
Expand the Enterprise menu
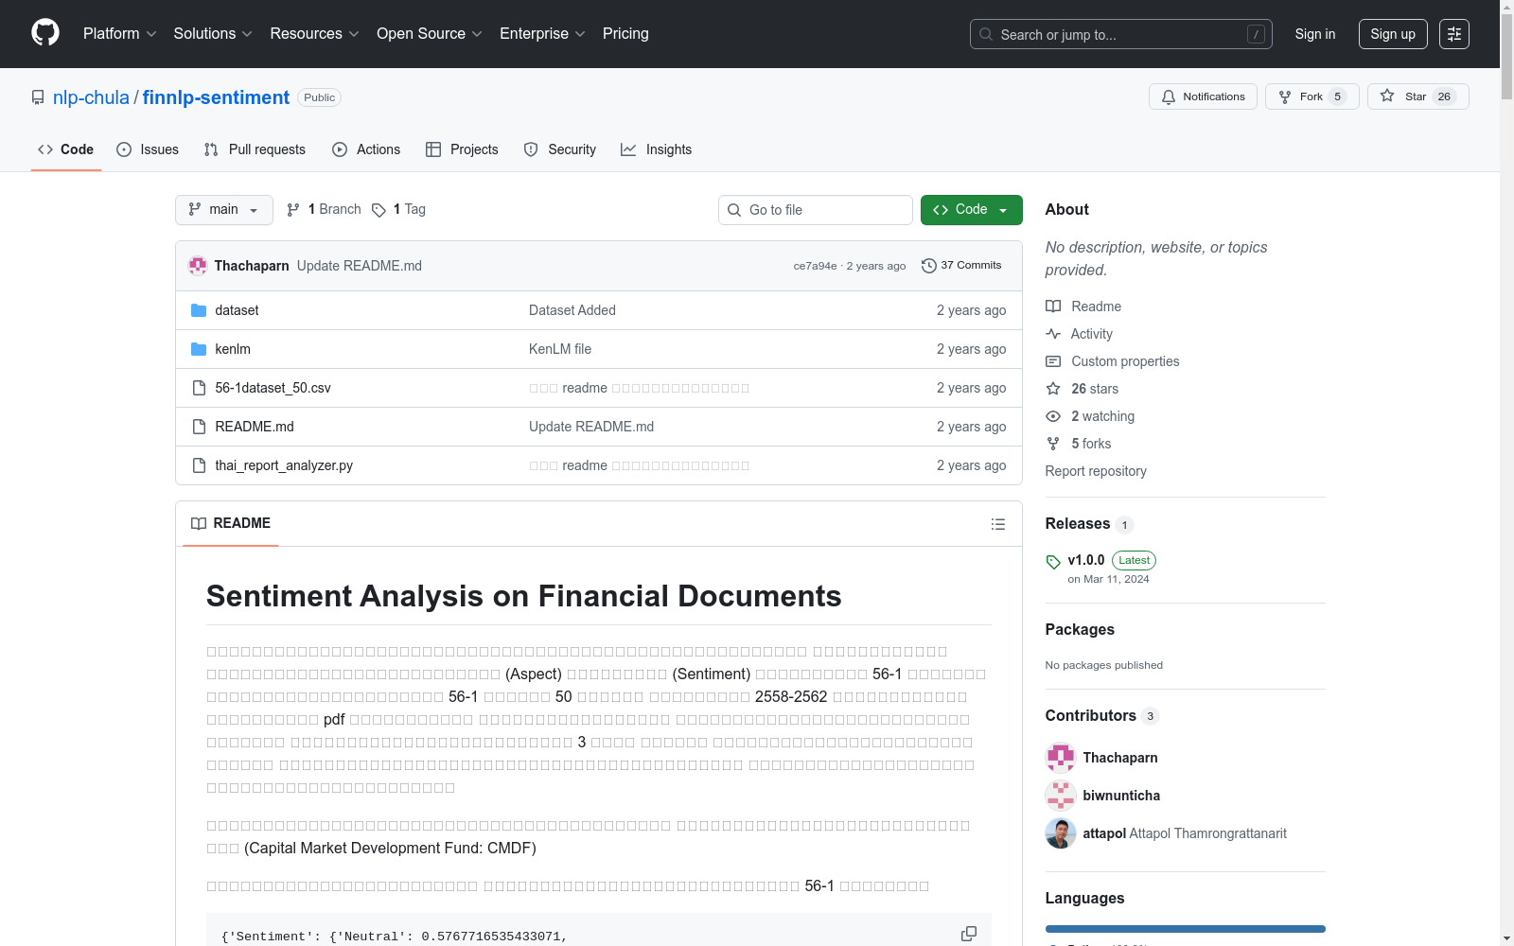point(542,34)
